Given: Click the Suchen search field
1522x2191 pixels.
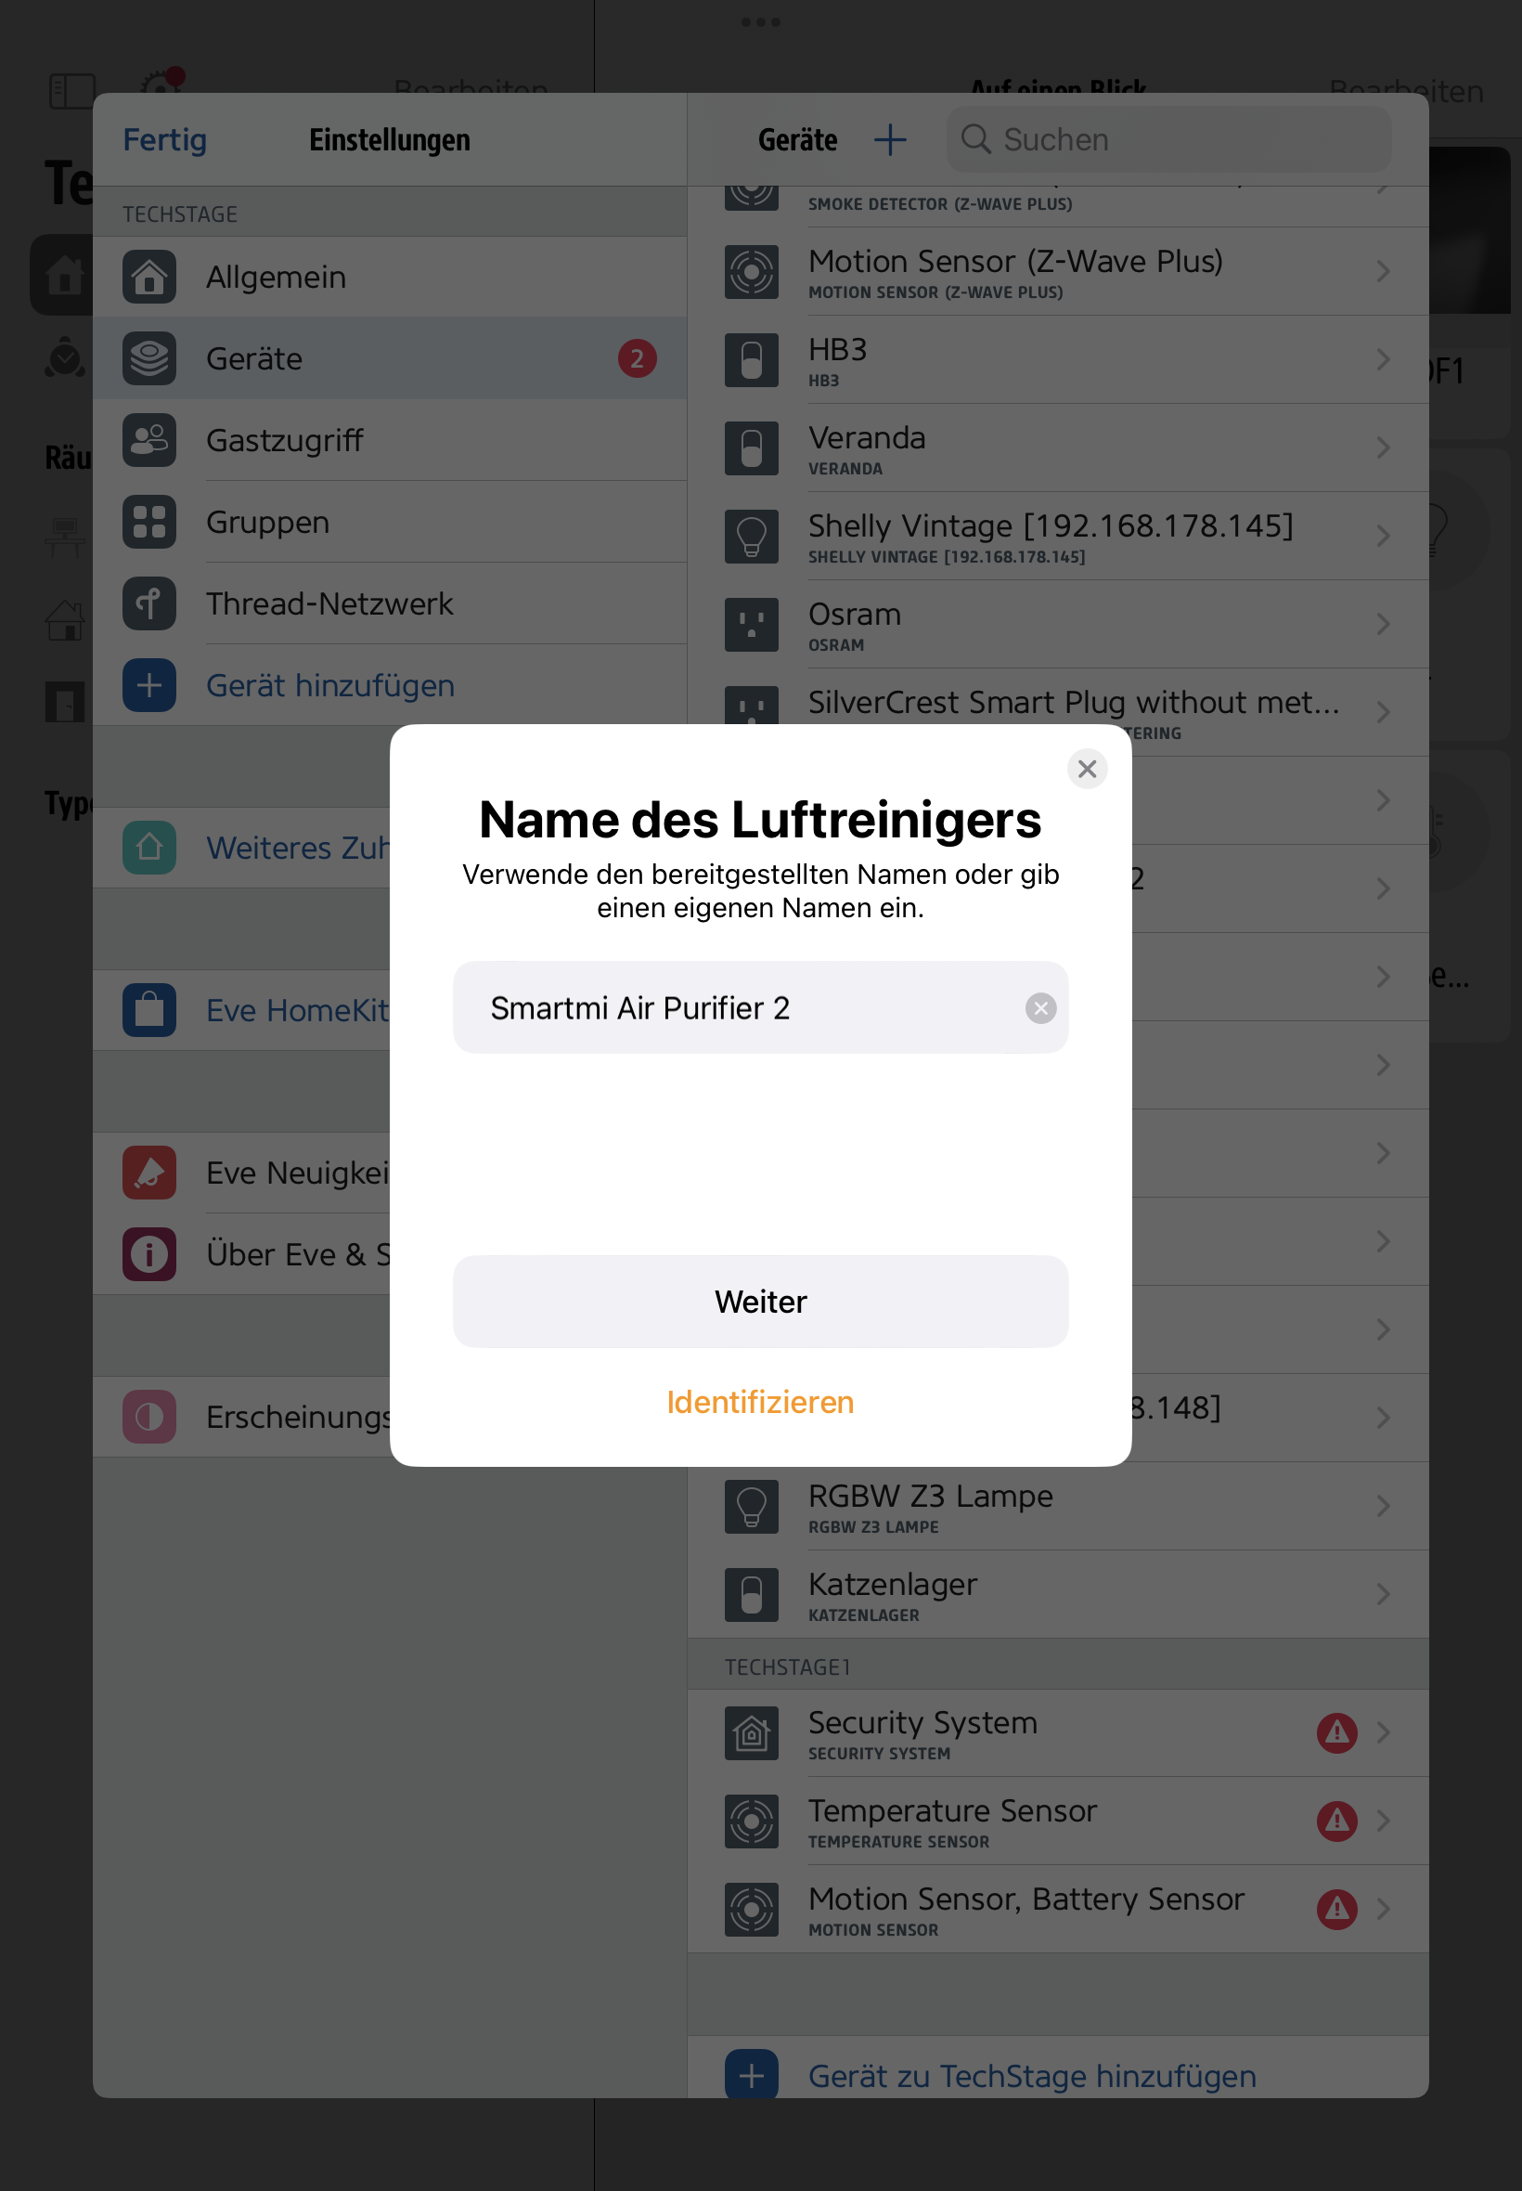Looking at the screenshot, I should [1168, 139].
